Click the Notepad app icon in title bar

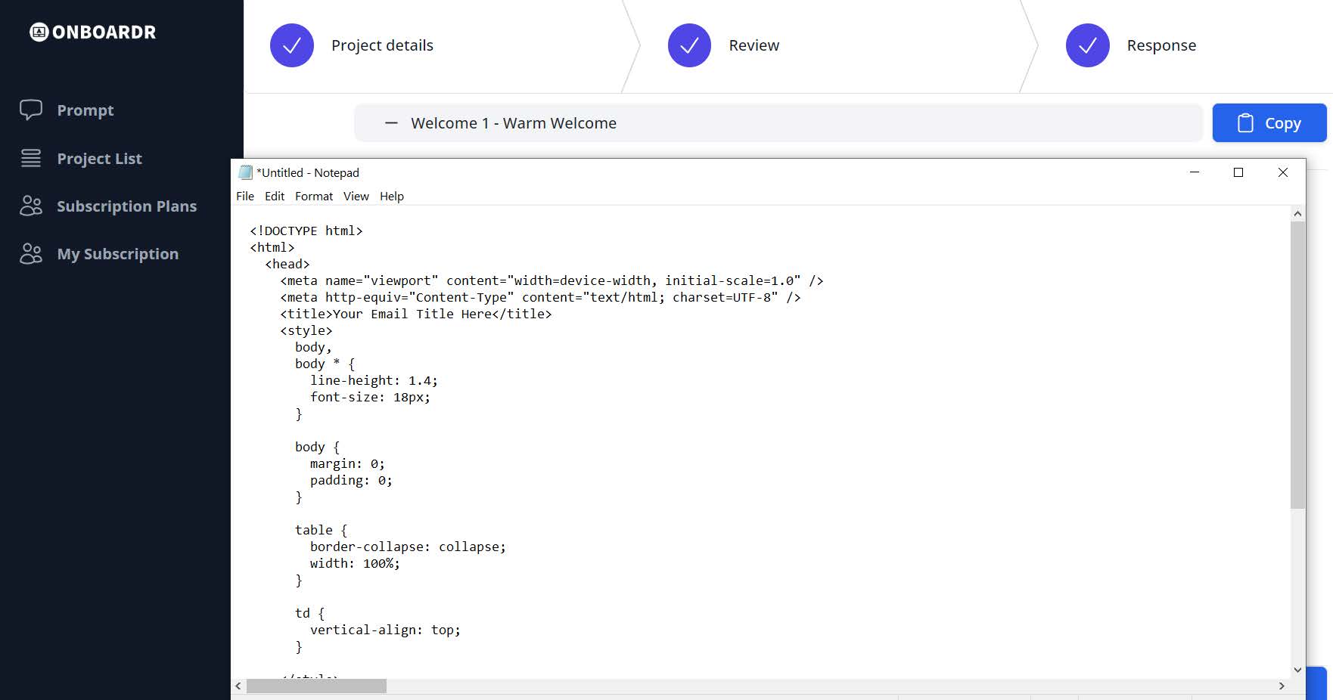click(x=245, y=172)
